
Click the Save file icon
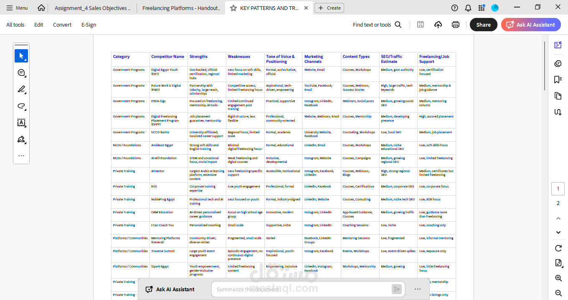(x=421, y=25)
